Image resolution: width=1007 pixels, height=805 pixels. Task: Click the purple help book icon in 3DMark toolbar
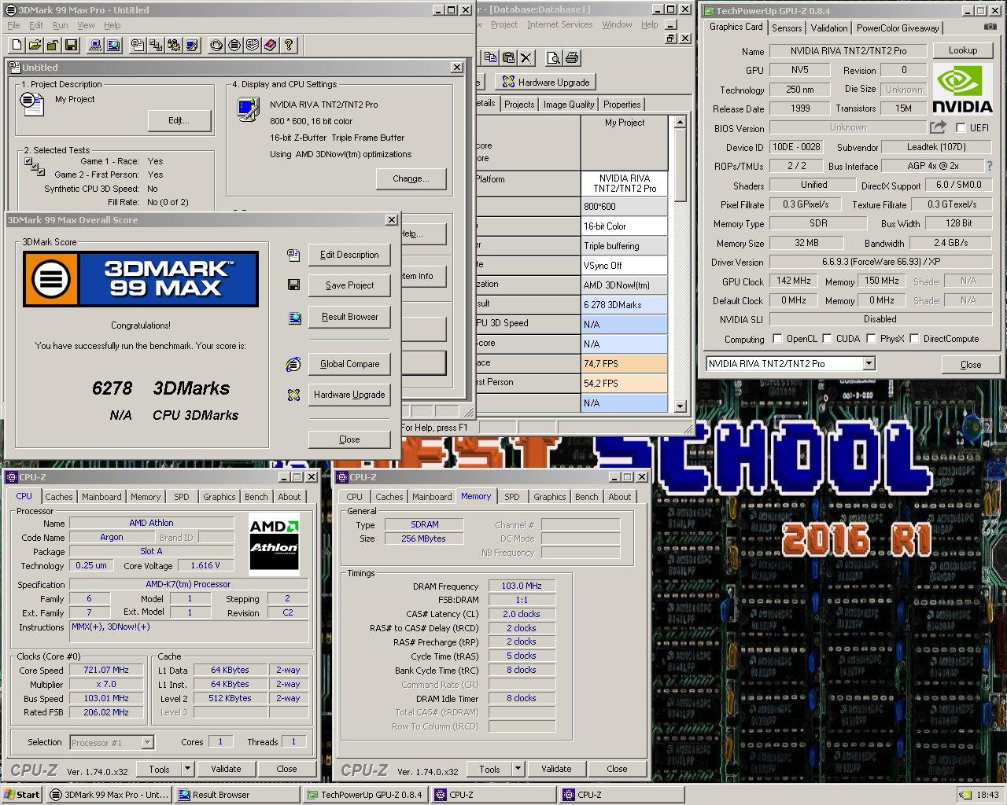(271, 45)
